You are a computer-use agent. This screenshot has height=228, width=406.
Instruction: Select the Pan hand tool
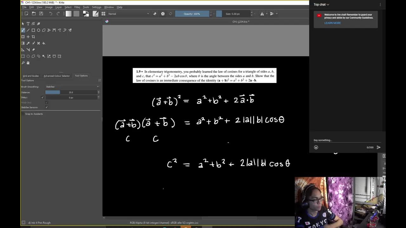pos(28,63)
